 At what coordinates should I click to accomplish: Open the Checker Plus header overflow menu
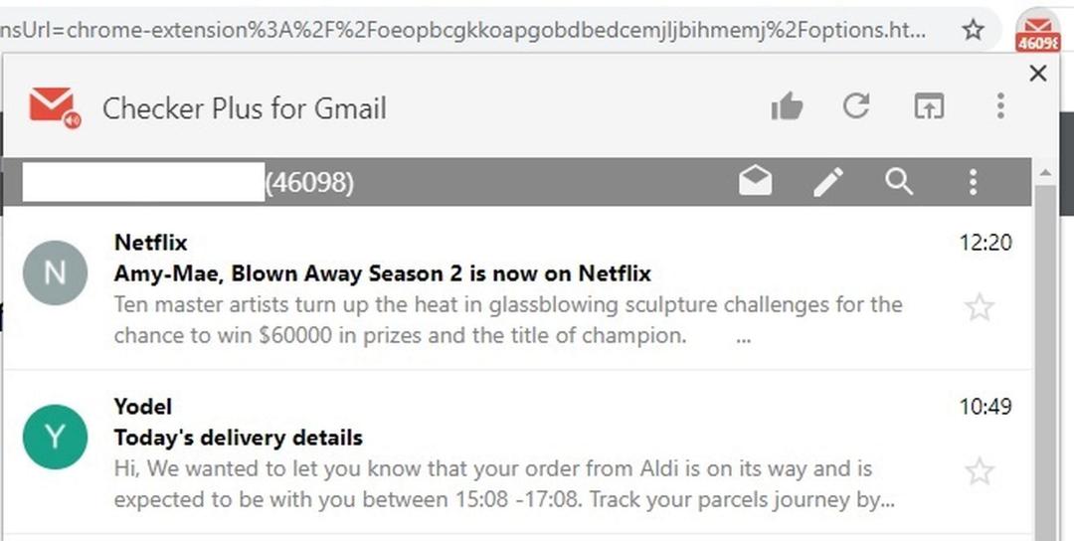coord(1000,106)
